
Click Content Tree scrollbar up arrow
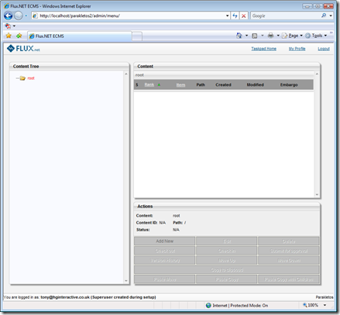point(126,74)
